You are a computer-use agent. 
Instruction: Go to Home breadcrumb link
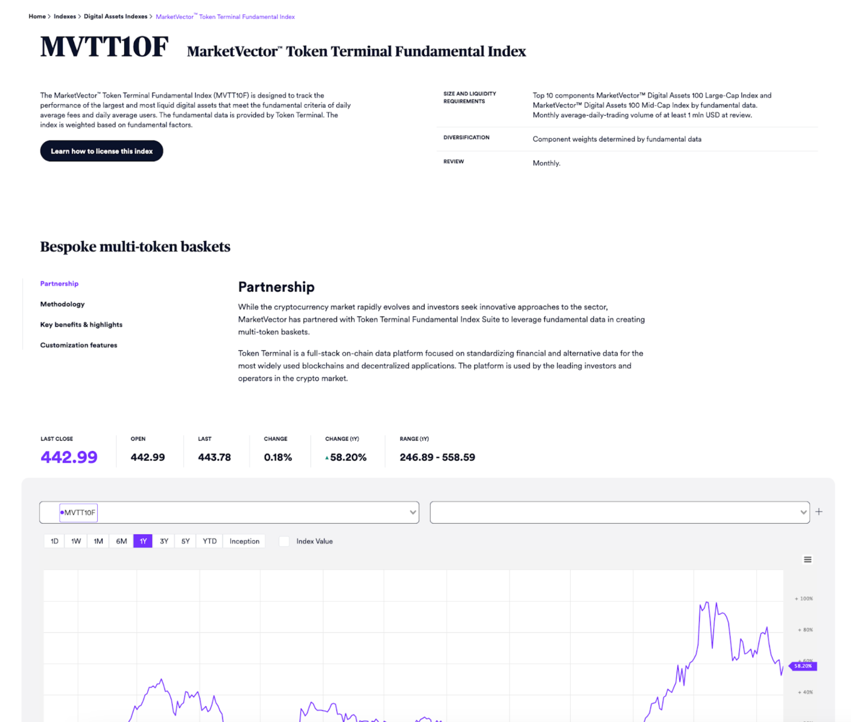37,16
